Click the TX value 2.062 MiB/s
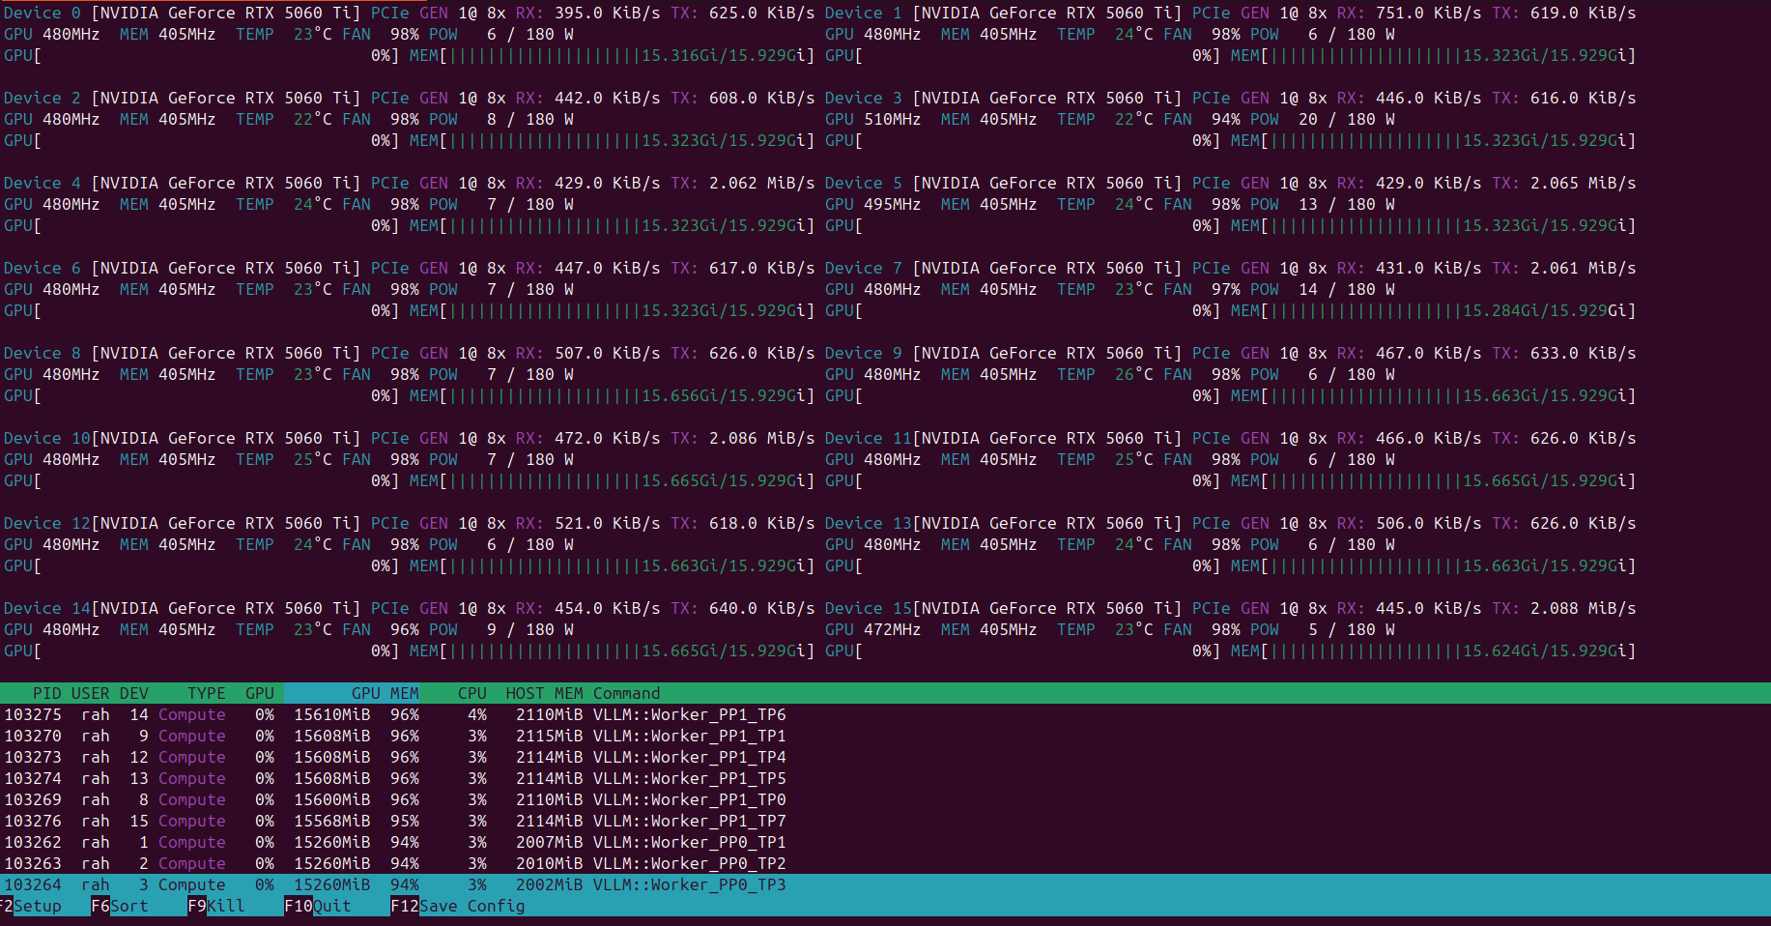 coord(762,183)
